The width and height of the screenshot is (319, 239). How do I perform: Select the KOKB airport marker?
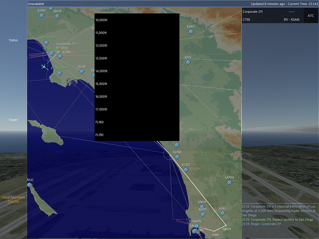point(177,157)
